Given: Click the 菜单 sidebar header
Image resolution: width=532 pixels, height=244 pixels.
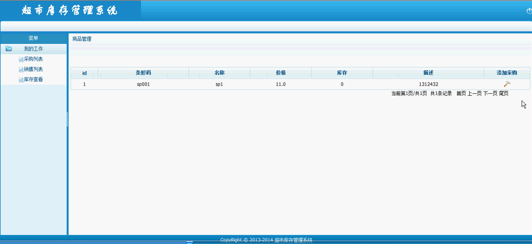Looking at the screenshot, I should pyautogui.click(x=33, y=38).
